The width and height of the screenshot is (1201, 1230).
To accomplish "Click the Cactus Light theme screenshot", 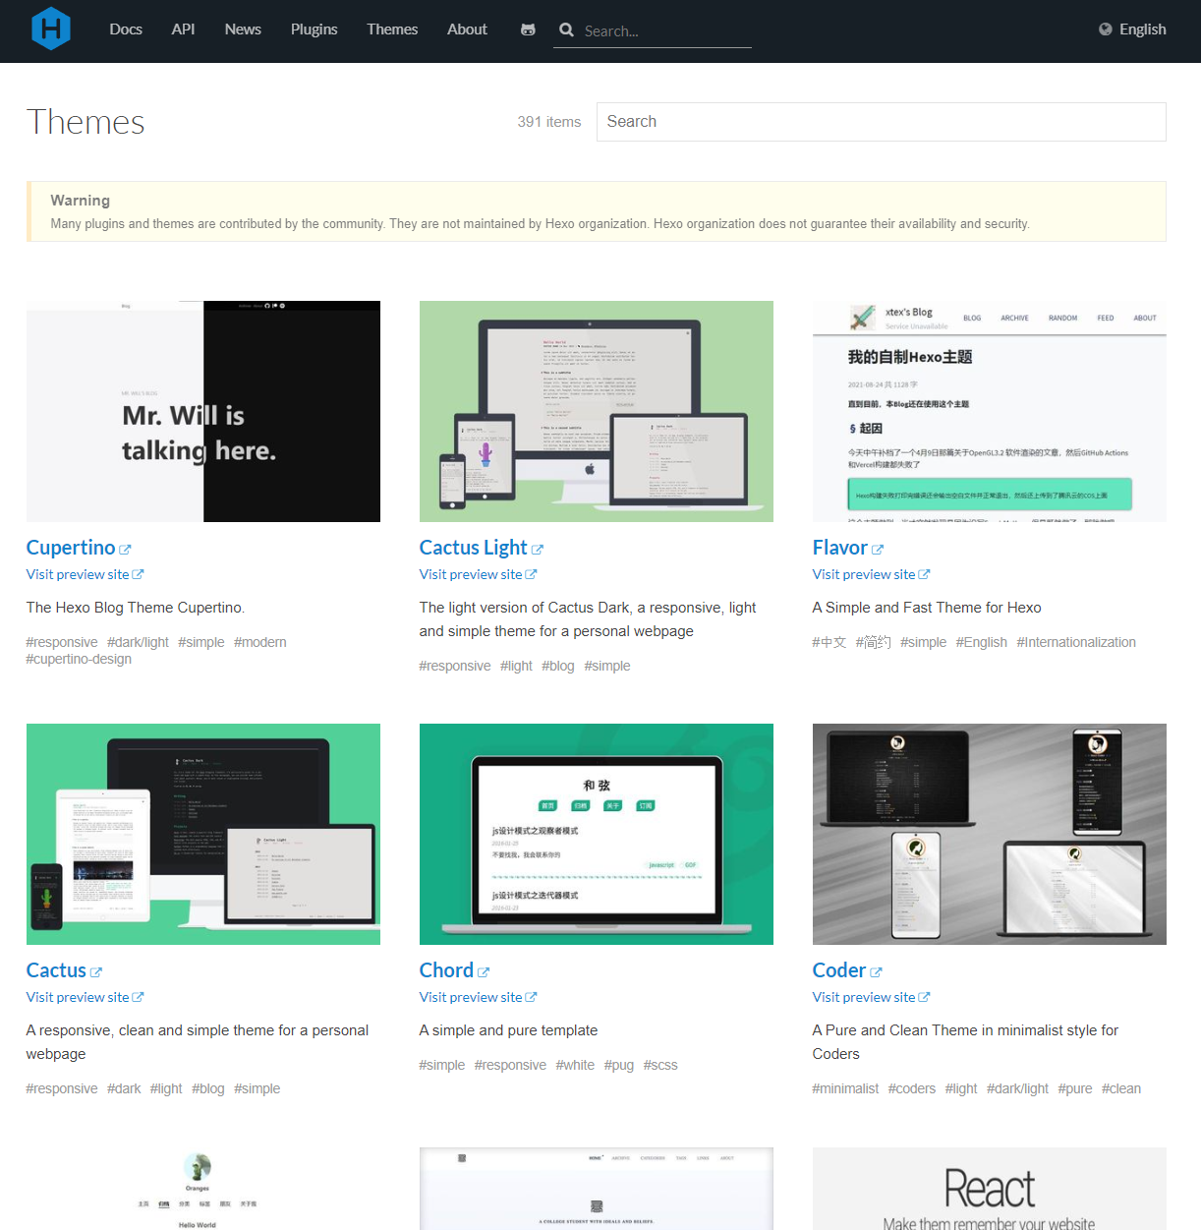I will (597, 411).
